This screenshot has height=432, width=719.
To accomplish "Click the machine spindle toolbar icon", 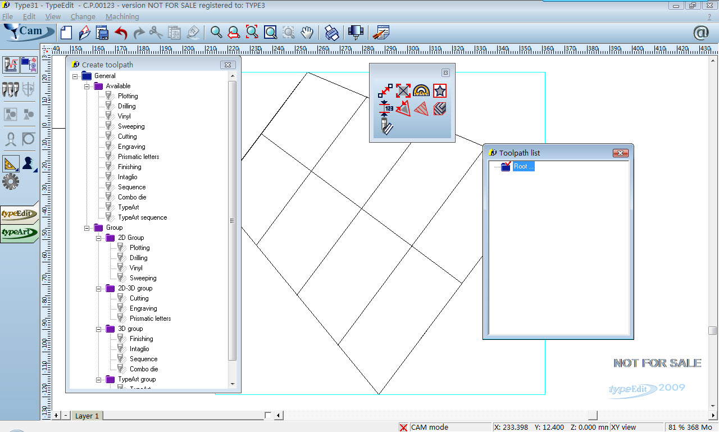I will [x=355, y=33].
